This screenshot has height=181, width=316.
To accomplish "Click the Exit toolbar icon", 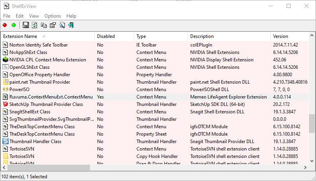I will (71, 25).
